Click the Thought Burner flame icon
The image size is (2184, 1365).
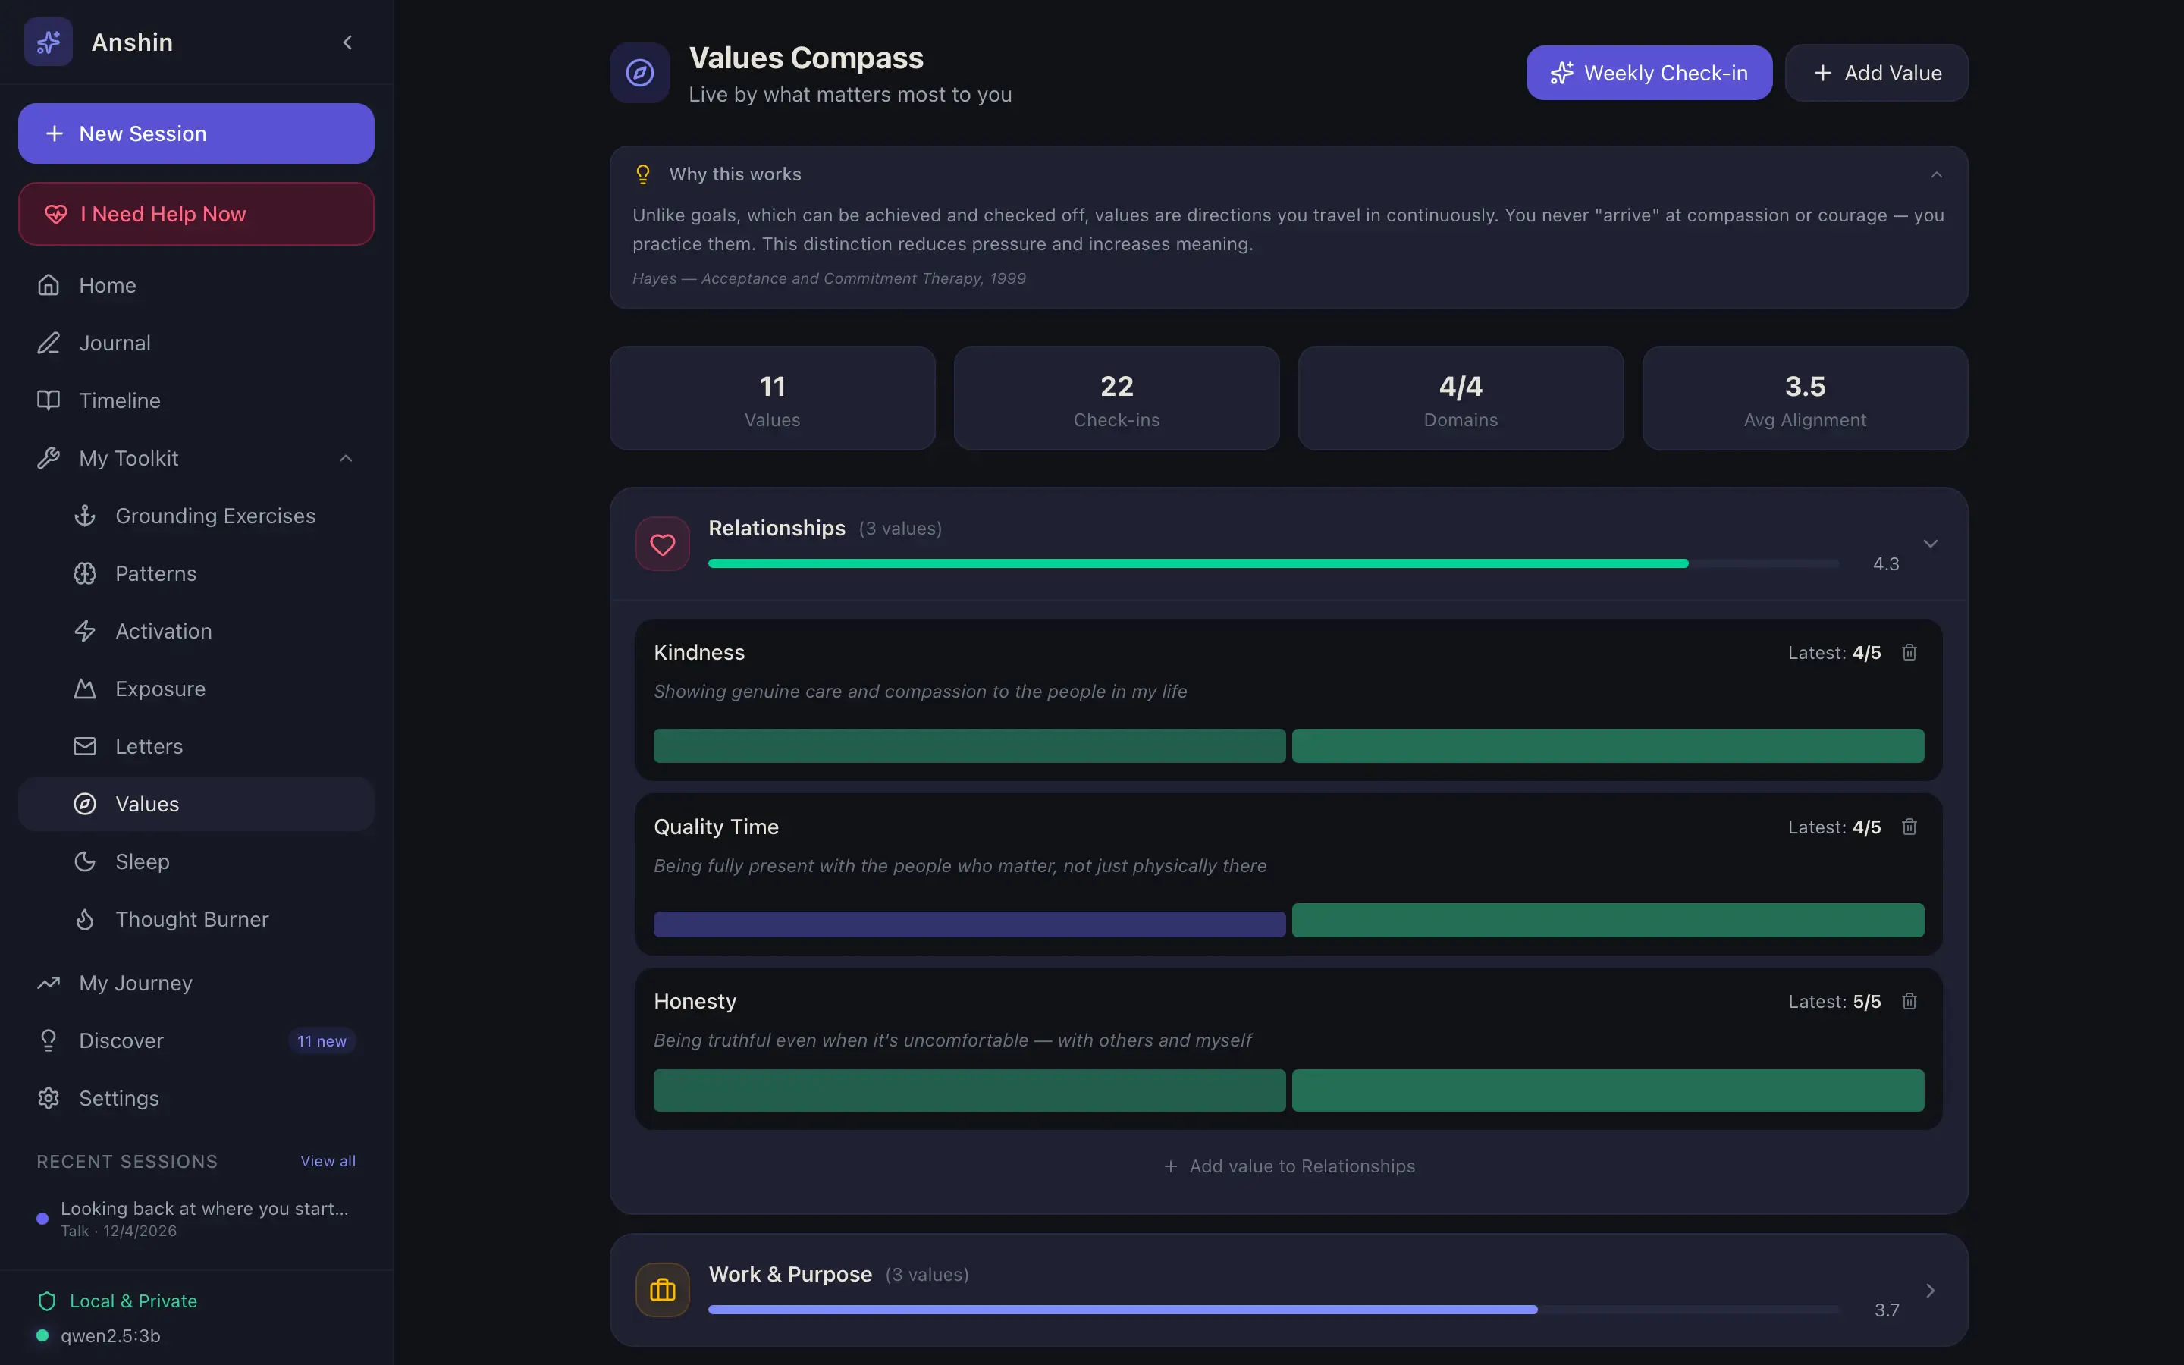point(85,919)
